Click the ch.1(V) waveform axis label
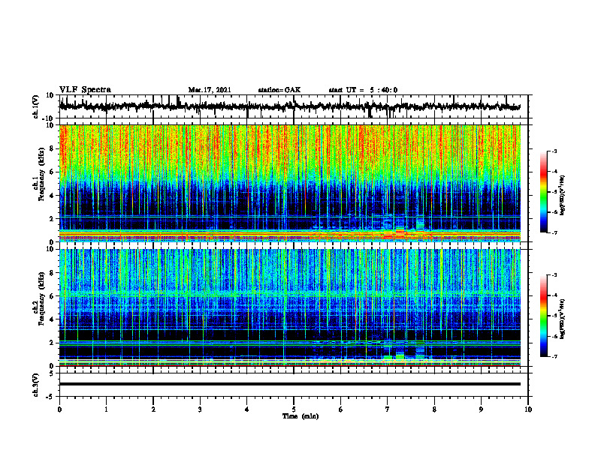Viewport: 595px width, 459px height. [x=35, y=106]
